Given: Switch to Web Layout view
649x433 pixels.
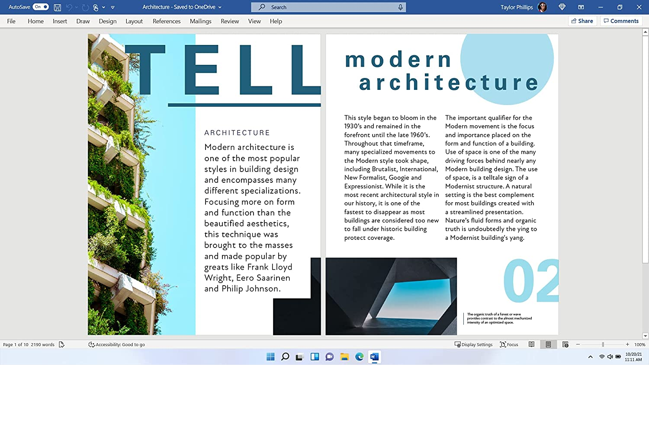Looking at the screenshot, I should [x=565, y=344].
